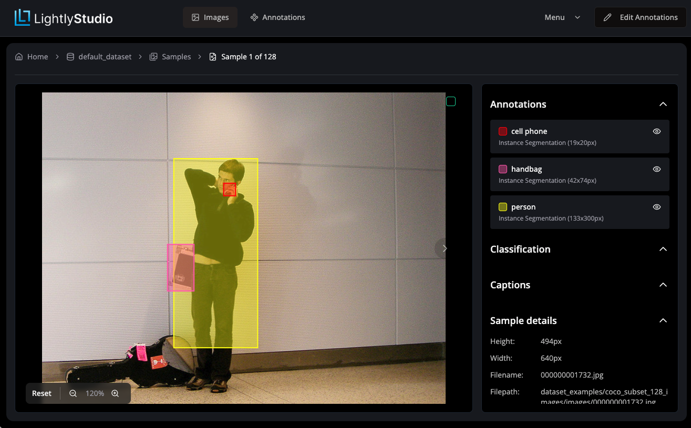Click the Classification heading
691x428 pixels.
point(520,249)
